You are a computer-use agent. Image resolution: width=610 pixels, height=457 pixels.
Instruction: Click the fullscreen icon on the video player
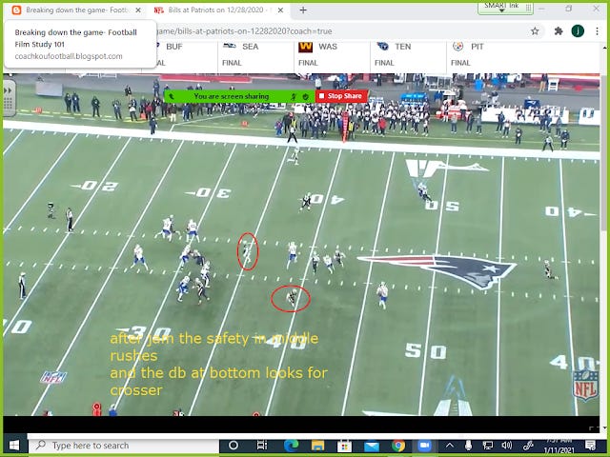(594, 427)
